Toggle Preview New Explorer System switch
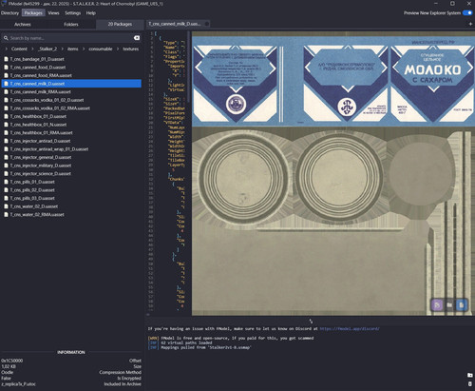 coord(467,13)
